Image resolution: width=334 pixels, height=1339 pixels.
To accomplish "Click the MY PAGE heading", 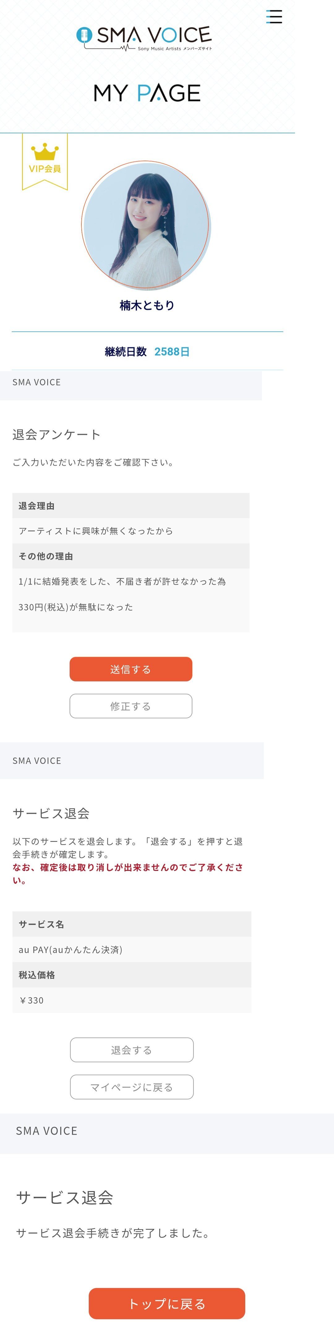I will (147, 93).
